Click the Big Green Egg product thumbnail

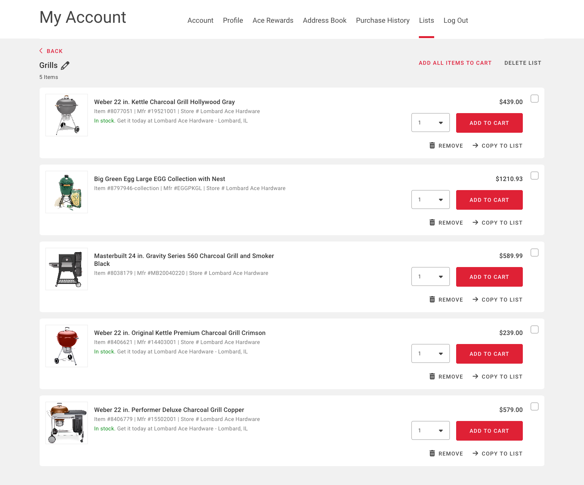66,191
